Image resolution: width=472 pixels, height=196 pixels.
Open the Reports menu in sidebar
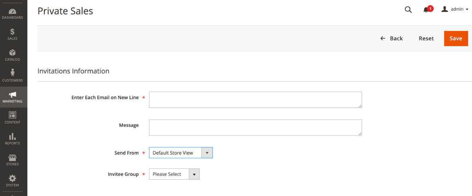tap(12, 139)
